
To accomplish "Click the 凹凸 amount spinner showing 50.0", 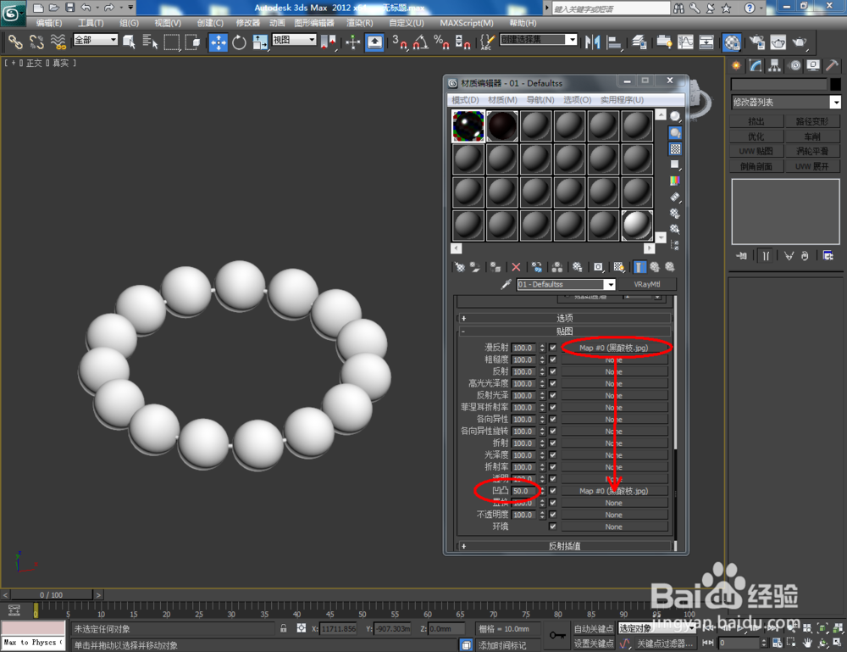I will coord(523,491).
